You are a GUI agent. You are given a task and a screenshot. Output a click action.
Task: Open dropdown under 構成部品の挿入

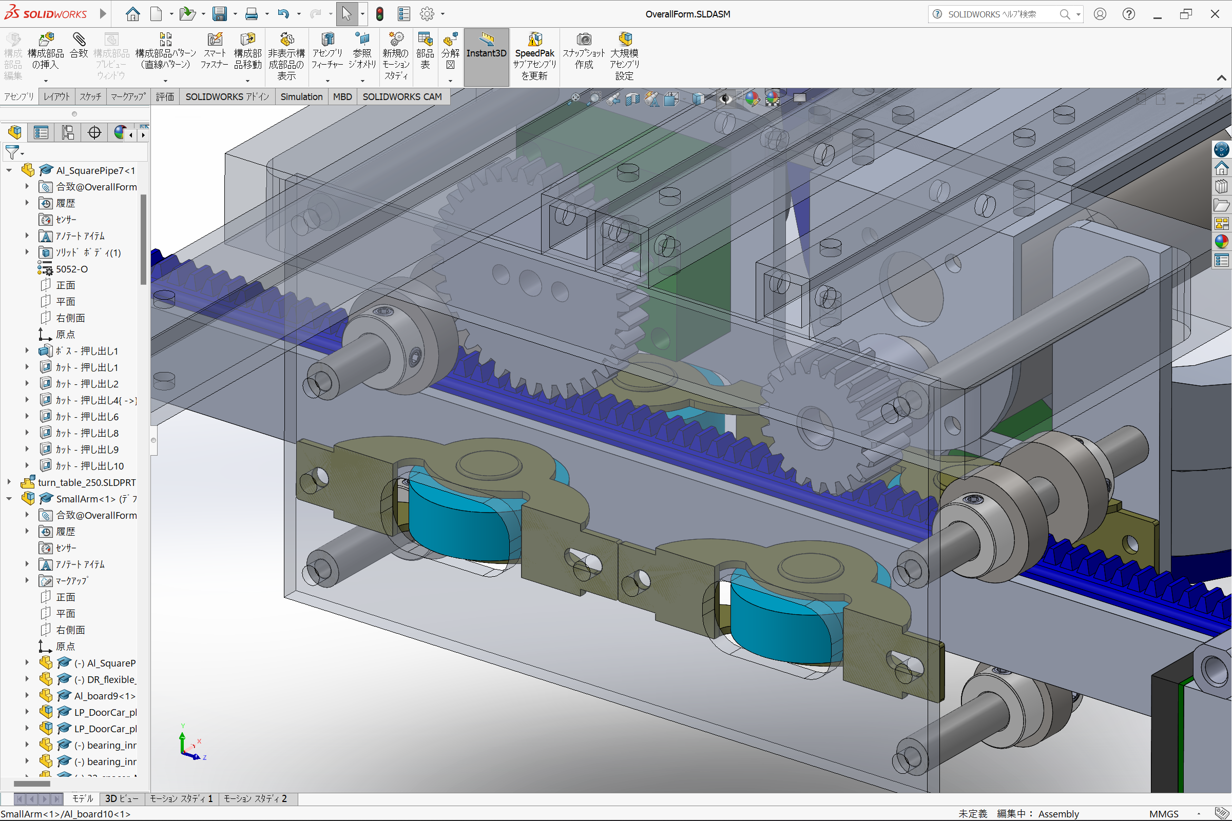point(46,81)
